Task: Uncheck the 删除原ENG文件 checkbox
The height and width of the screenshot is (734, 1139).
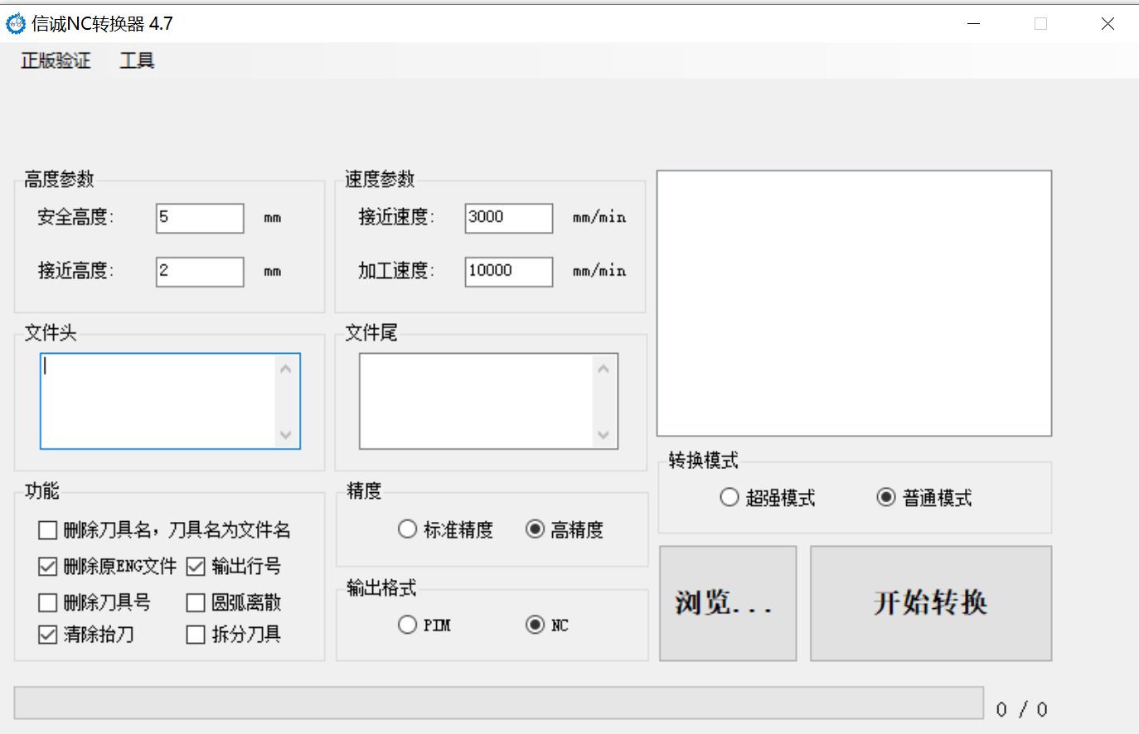Action: tap(48, 567)
